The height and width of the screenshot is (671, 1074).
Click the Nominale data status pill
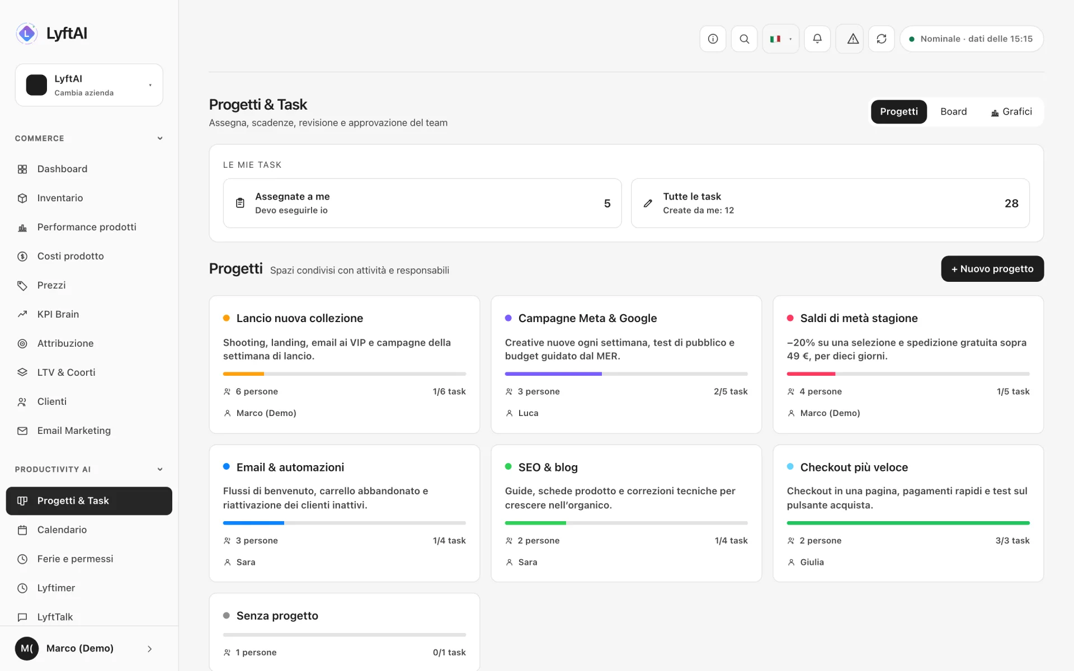pos(971,39)
